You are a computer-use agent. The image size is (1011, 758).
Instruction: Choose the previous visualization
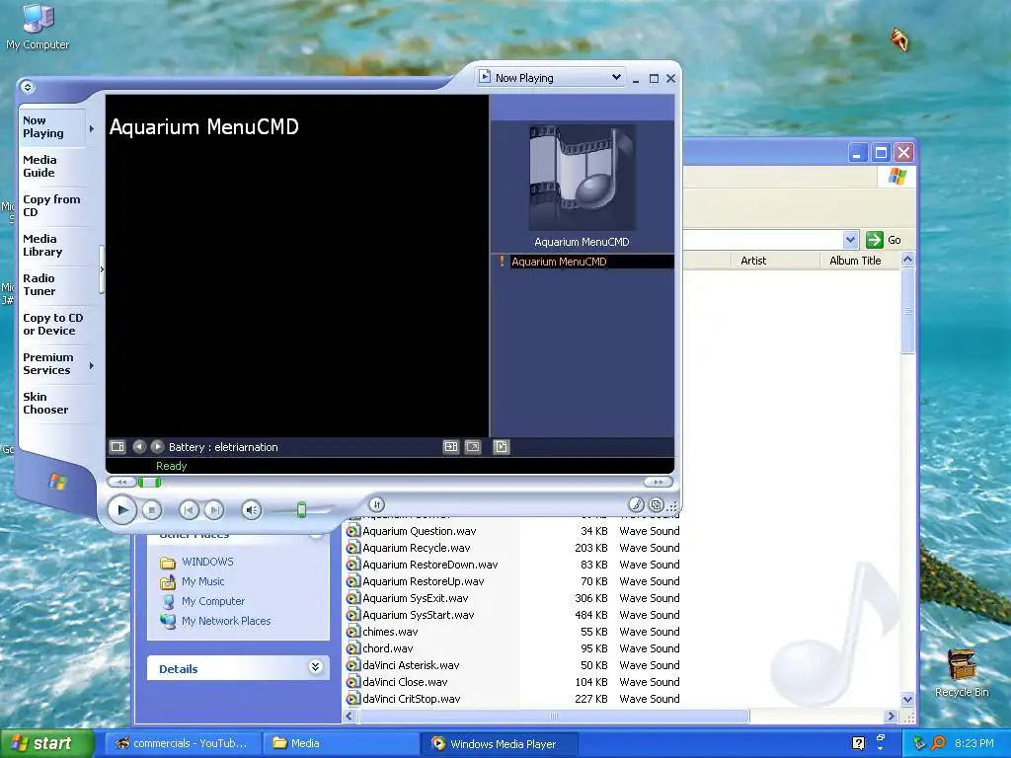[x=139, y=447]
